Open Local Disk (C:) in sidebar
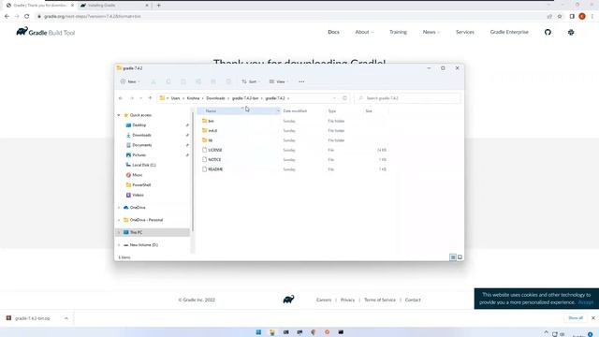599x337 pixels. point(144,165)
